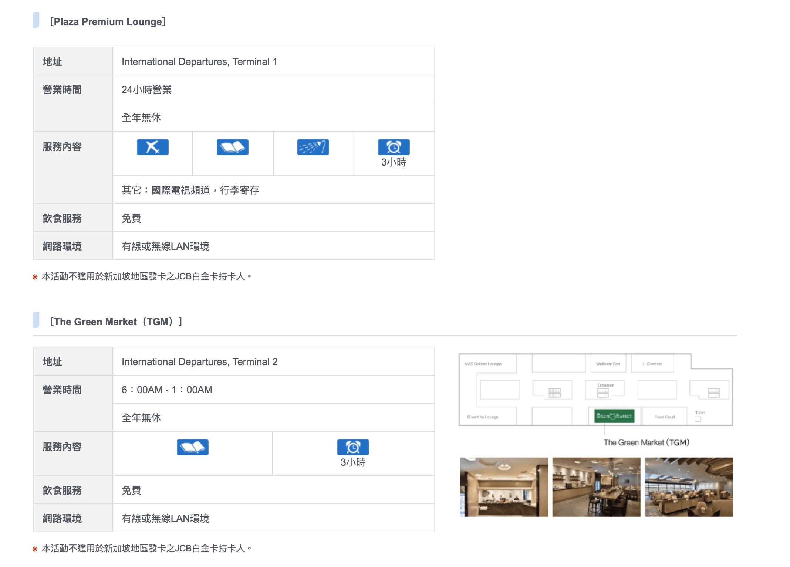Screen dimensions: 790x567
Task: Click the shower icon in Plaza Premium Lounge services
Action: [x=313, y=147]
